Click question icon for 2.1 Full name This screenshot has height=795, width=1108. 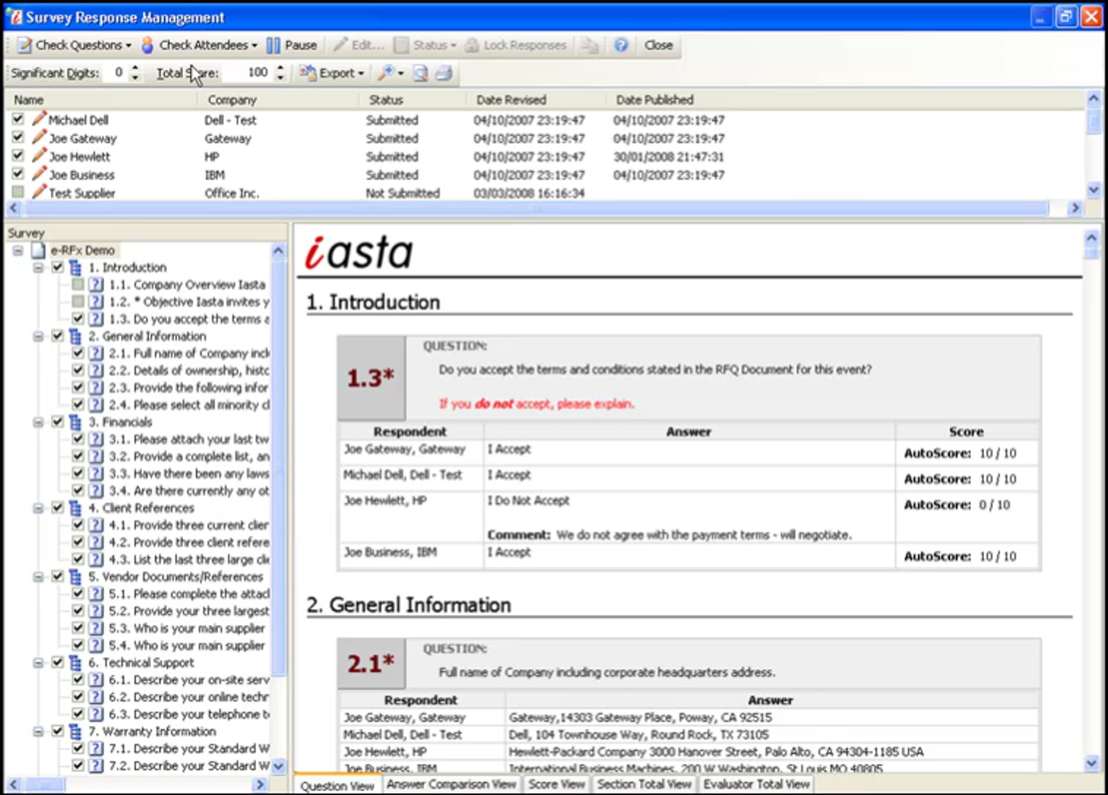96,353
